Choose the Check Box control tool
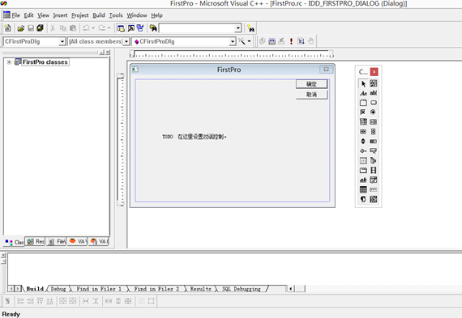Viewport: 462px width, 318px height. tap(363, 112)
